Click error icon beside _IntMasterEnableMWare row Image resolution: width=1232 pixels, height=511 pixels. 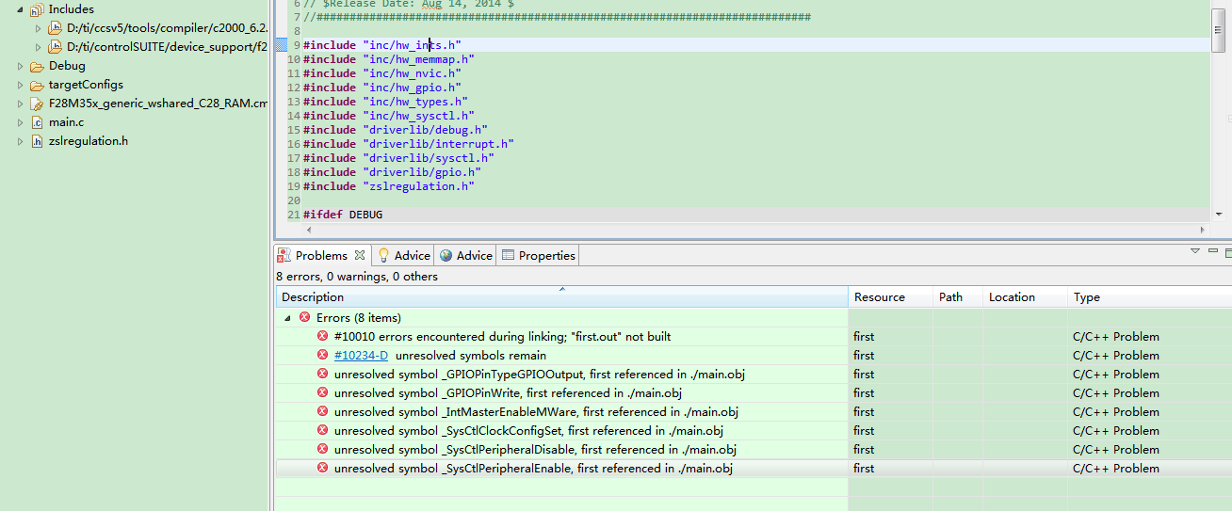click(x=322, y=412)
